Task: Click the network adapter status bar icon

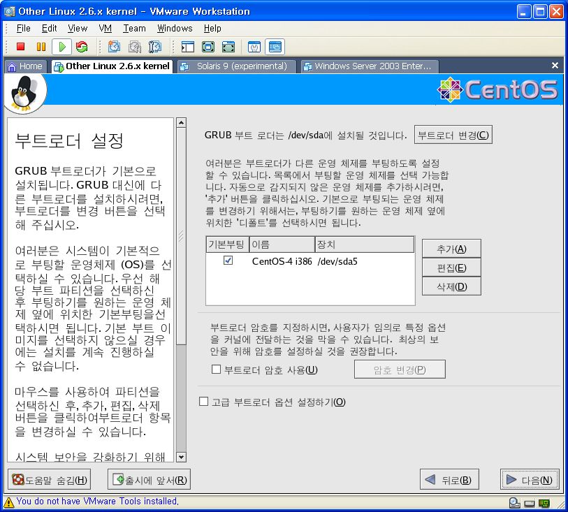Action: click(x=544, y=502)
